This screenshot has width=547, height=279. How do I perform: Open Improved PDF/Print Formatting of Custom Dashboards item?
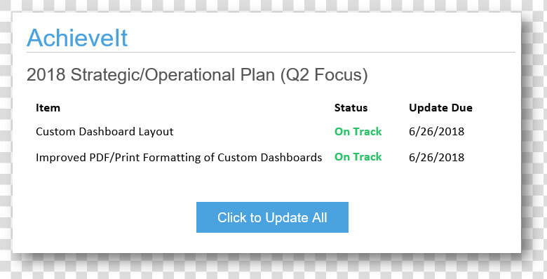point(179,157)
